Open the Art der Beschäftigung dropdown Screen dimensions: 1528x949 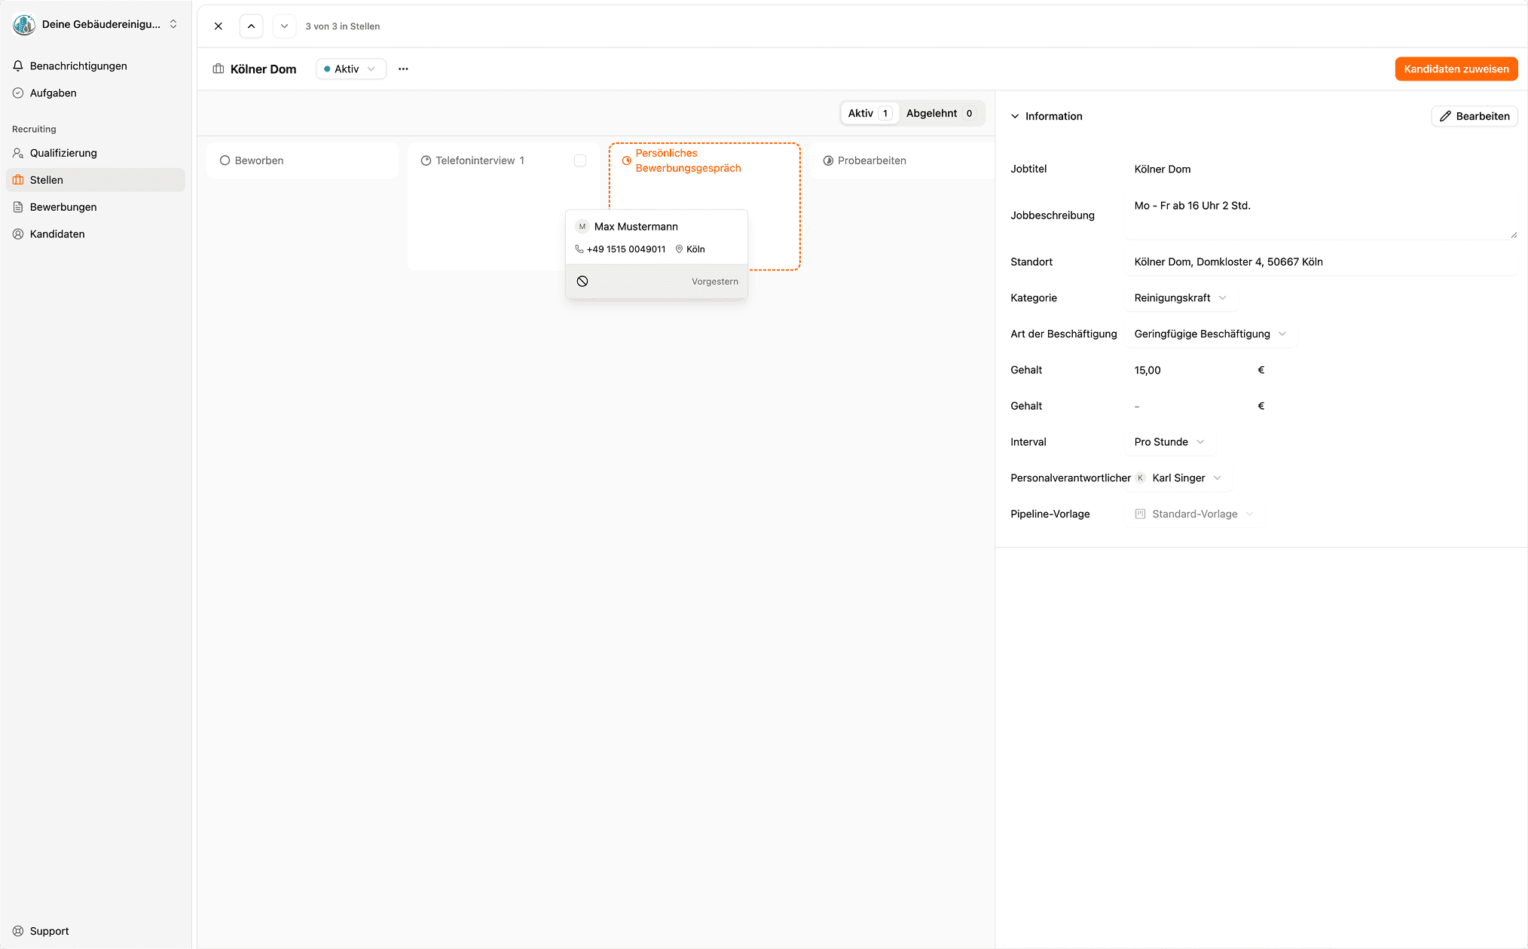pyautogui.click(x=1210, y=334)
